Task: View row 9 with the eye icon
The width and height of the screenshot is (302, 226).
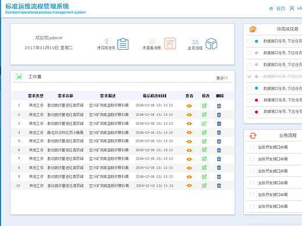Action: pyautogui.click(x=189, y=177)
